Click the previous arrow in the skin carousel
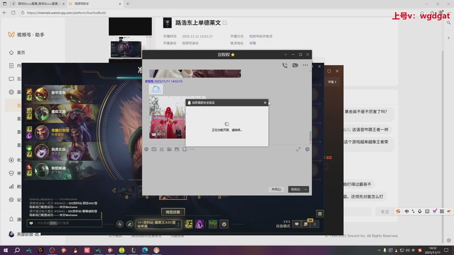 click(x=114, y=190)
